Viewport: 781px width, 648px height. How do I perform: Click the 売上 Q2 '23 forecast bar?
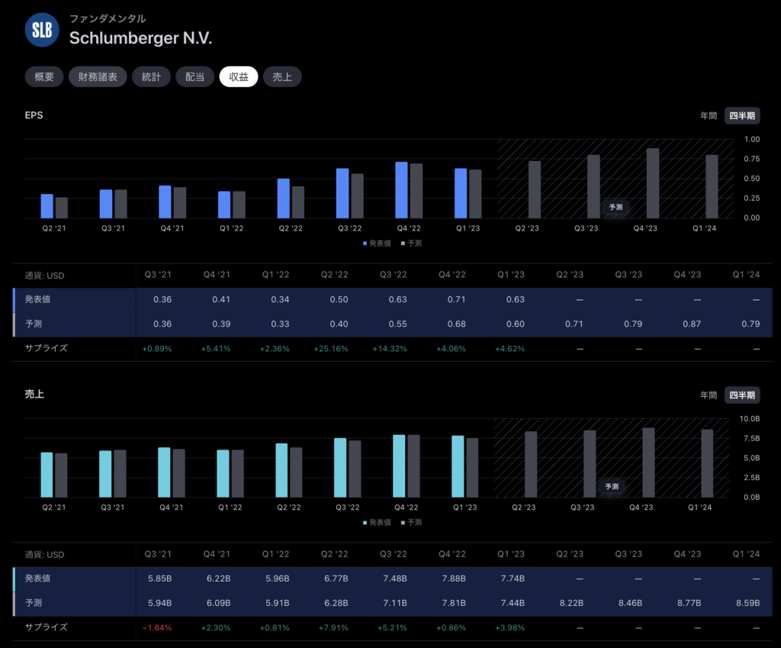pyautogui.click(x=531, y=465)
